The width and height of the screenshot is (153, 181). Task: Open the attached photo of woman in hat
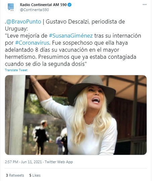[76, 115]
